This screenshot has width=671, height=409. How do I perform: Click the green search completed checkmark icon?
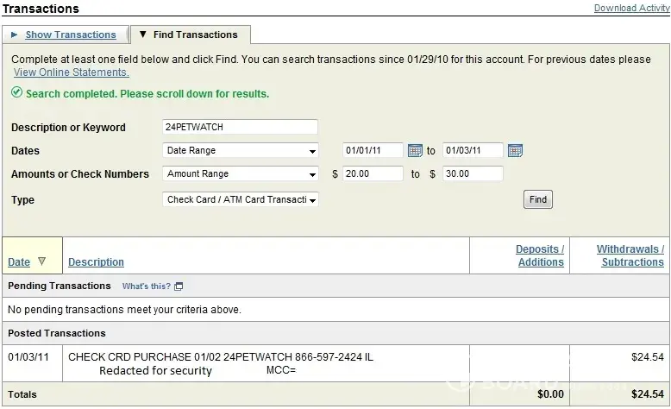(17, 93)
